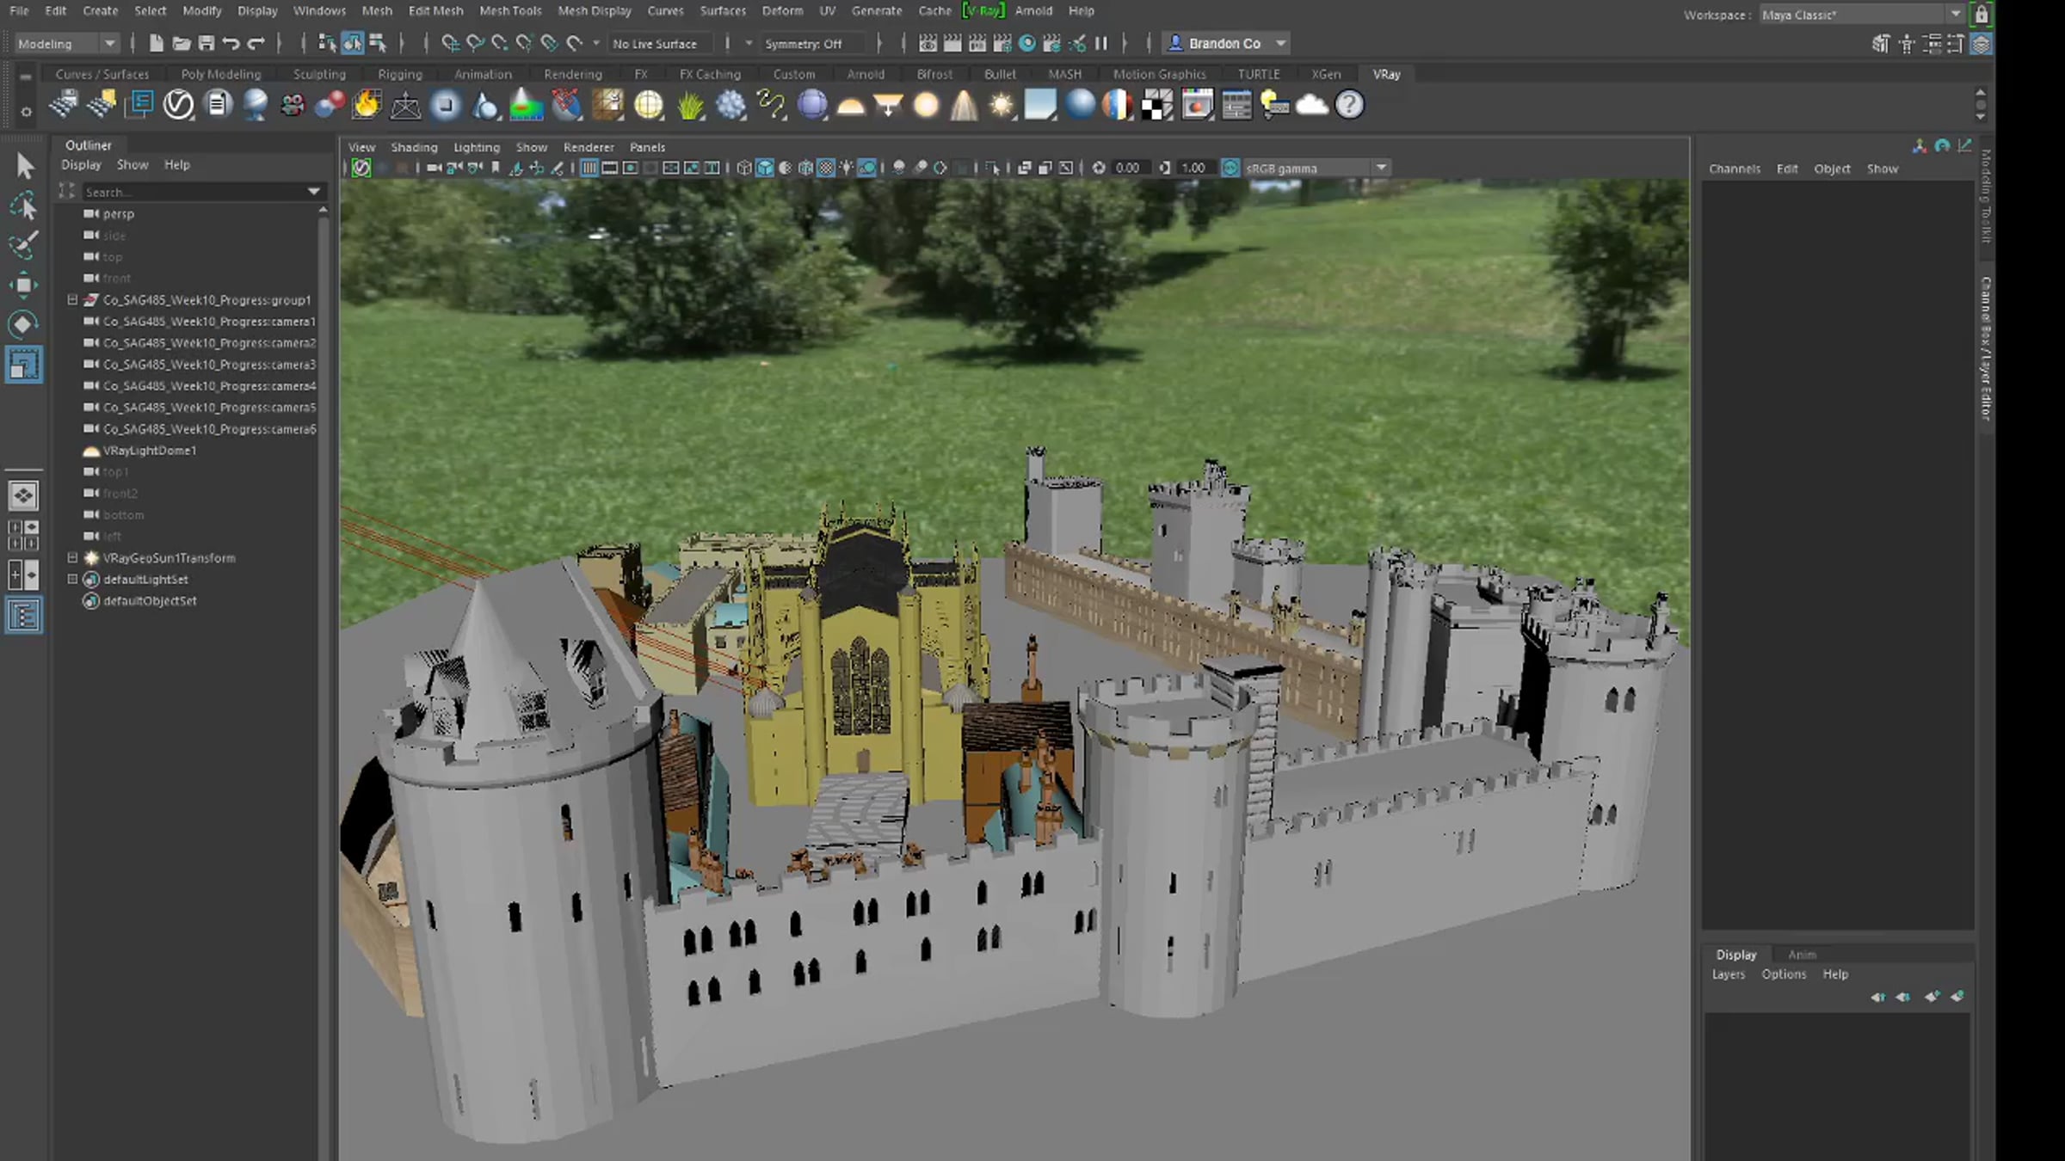Open V-Ray help question mark icon
Screen dimensions: 2065x1161
point(1349,105)
